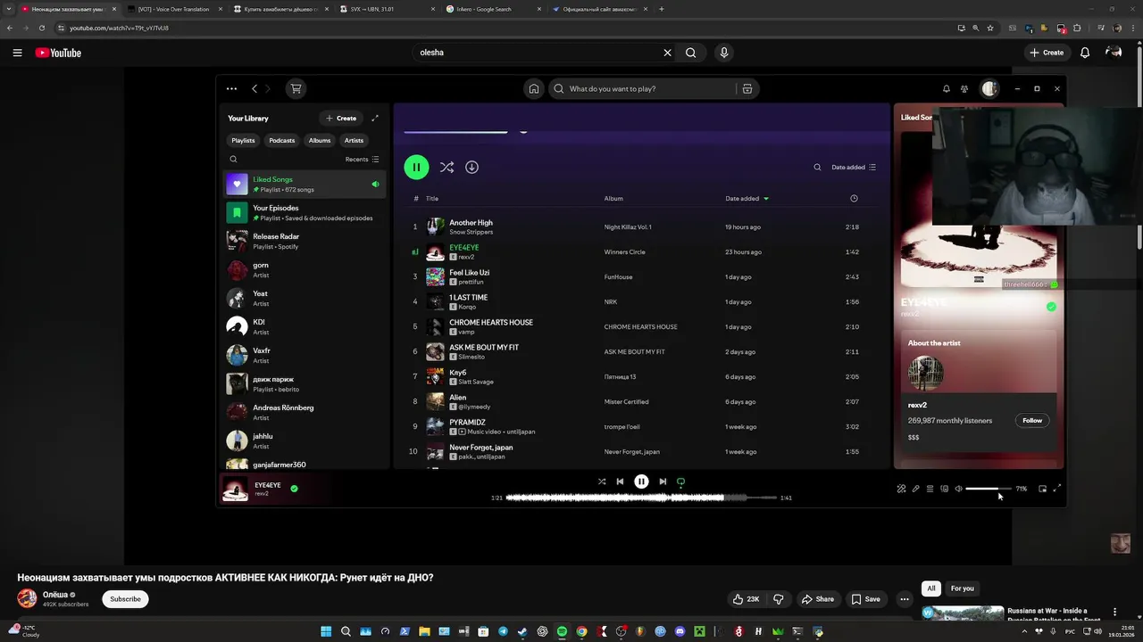
Task: Open Spotify notifications bell
Action: point(947,88)
